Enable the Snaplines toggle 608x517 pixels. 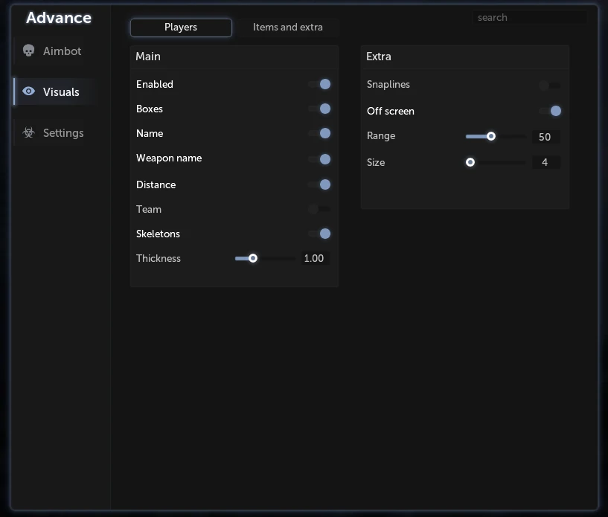pyautogui.click(x=550, y=86)
